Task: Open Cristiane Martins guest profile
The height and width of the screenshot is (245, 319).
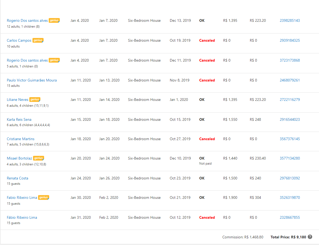Action: [20, 139]
